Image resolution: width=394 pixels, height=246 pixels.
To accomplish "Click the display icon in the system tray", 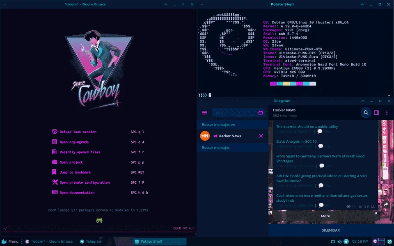I will coord(333,241).
